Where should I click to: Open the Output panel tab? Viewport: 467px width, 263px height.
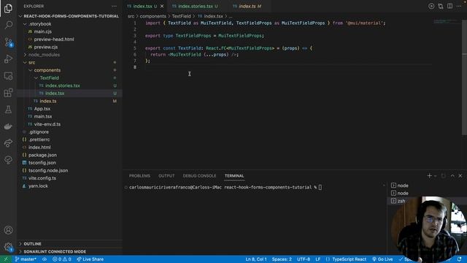[x=166, y=176]
